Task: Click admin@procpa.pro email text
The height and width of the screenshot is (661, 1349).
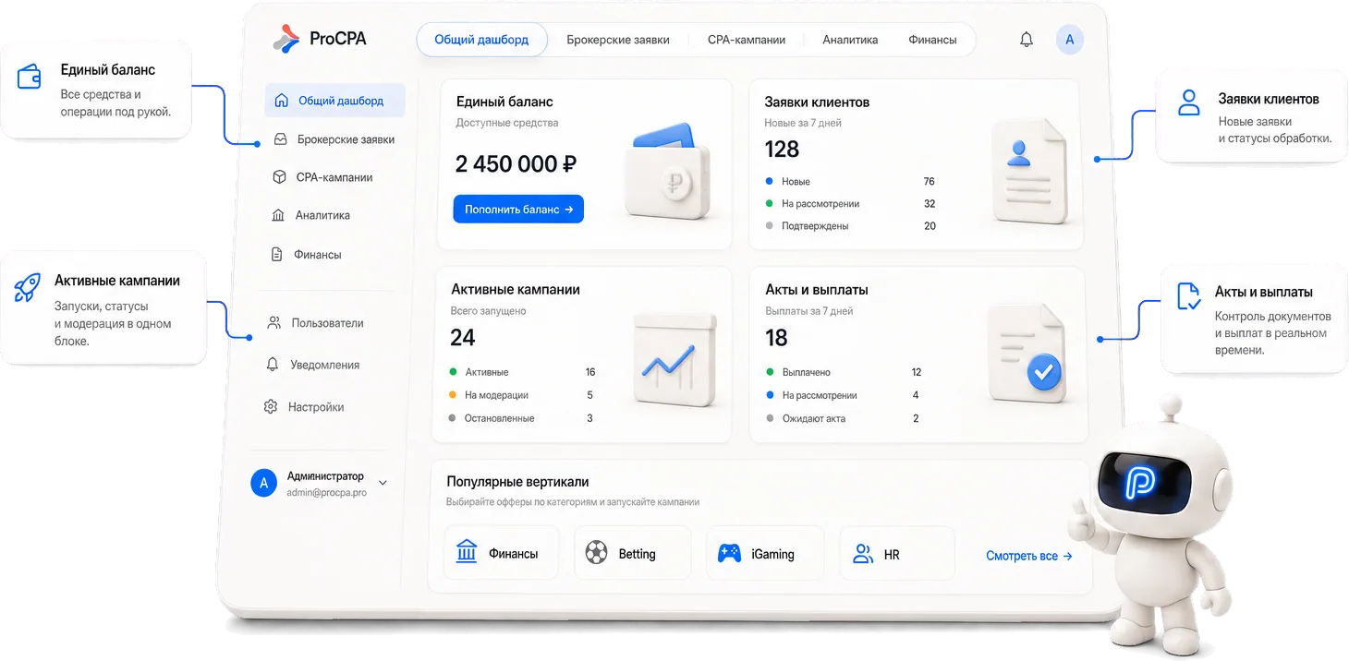Action: (326, 493)
